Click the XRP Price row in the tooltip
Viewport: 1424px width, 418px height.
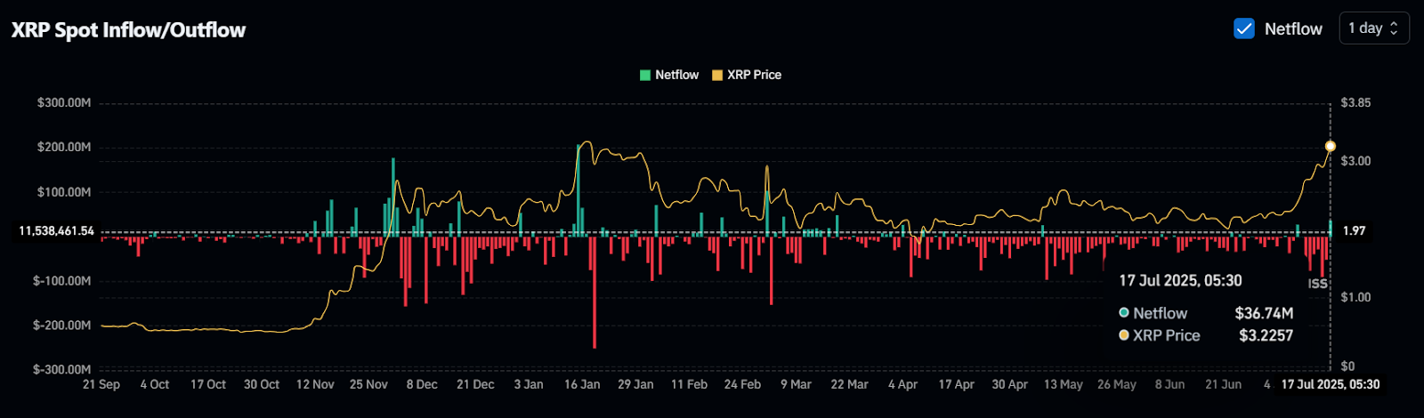(x=1206, y=335)
